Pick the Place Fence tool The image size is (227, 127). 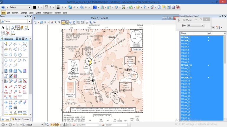tap(8, 28)
